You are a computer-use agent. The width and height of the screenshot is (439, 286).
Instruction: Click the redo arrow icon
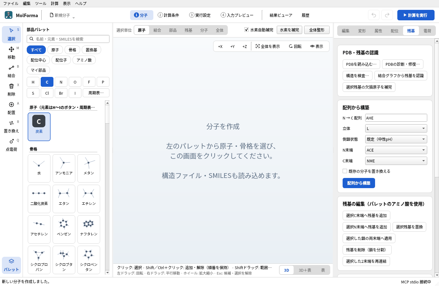click(387, 15)
